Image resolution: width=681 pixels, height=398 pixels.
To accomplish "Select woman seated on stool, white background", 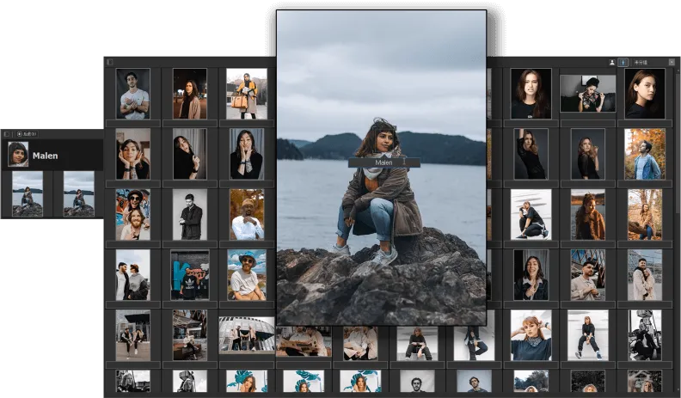I will (x=587, y=335).
